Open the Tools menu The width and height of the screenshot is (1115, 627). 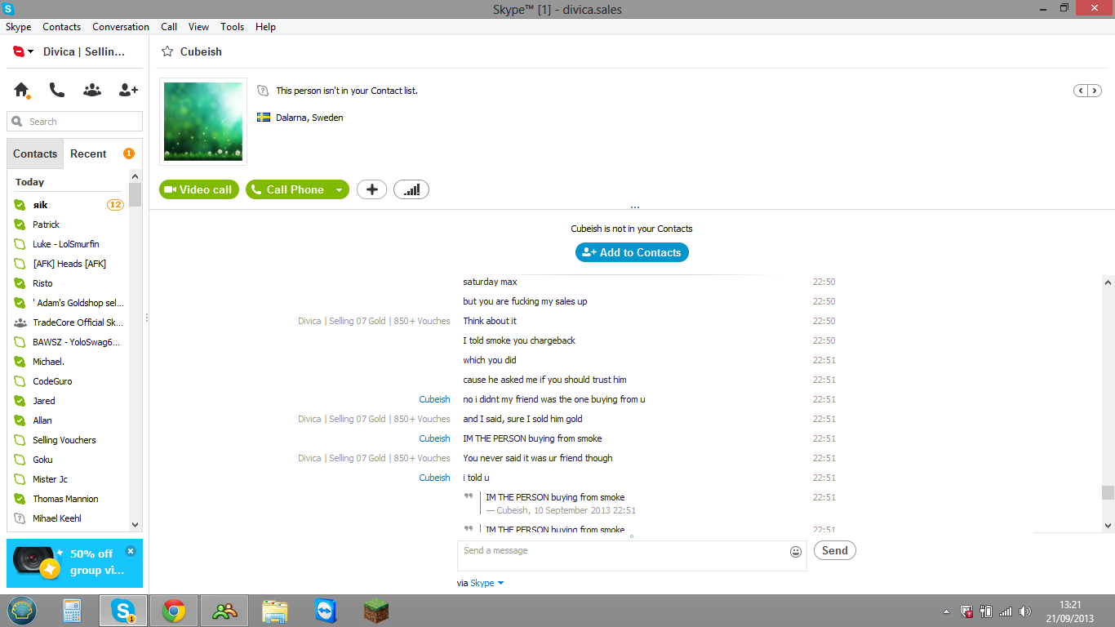tap(232, 27)
